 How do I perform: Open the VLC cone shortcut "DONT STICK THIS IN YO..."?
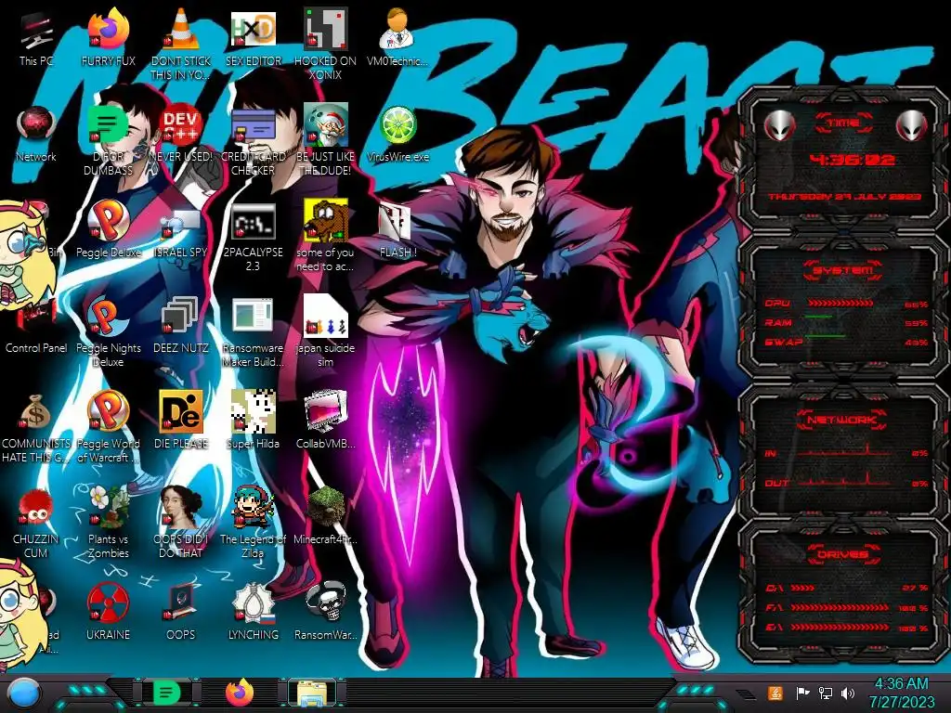[x=181, y=44]
